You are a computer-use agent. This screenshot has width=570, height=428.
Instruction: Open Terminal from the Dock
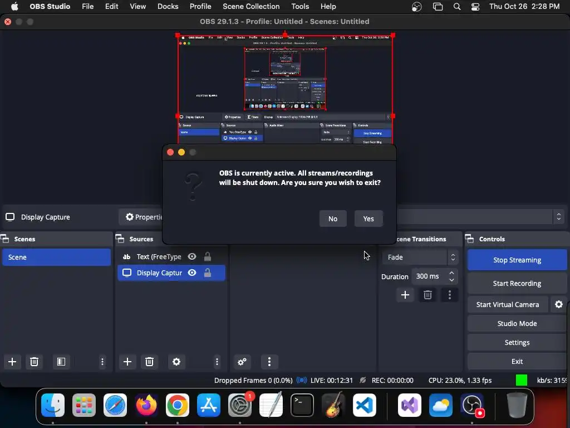click(x=302, y=405)
